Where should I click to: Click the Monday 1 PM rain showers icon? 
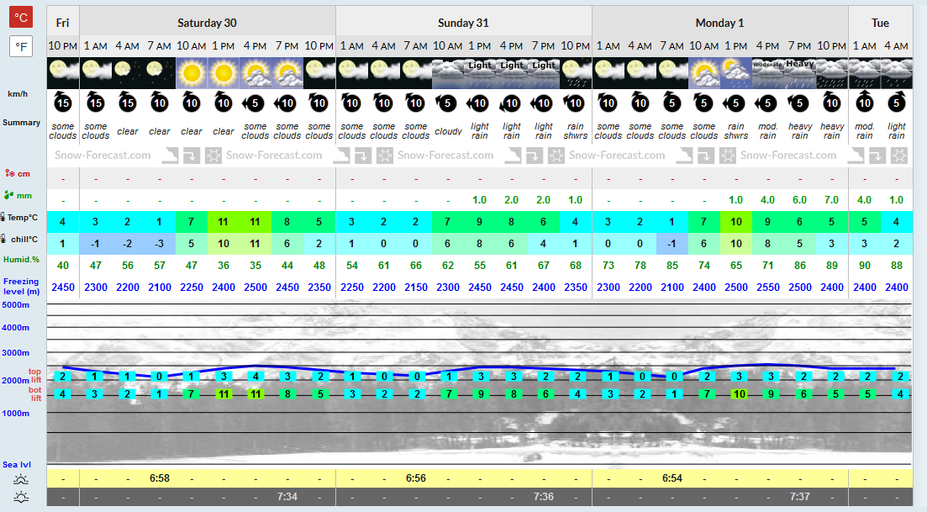tap(736, 73)
